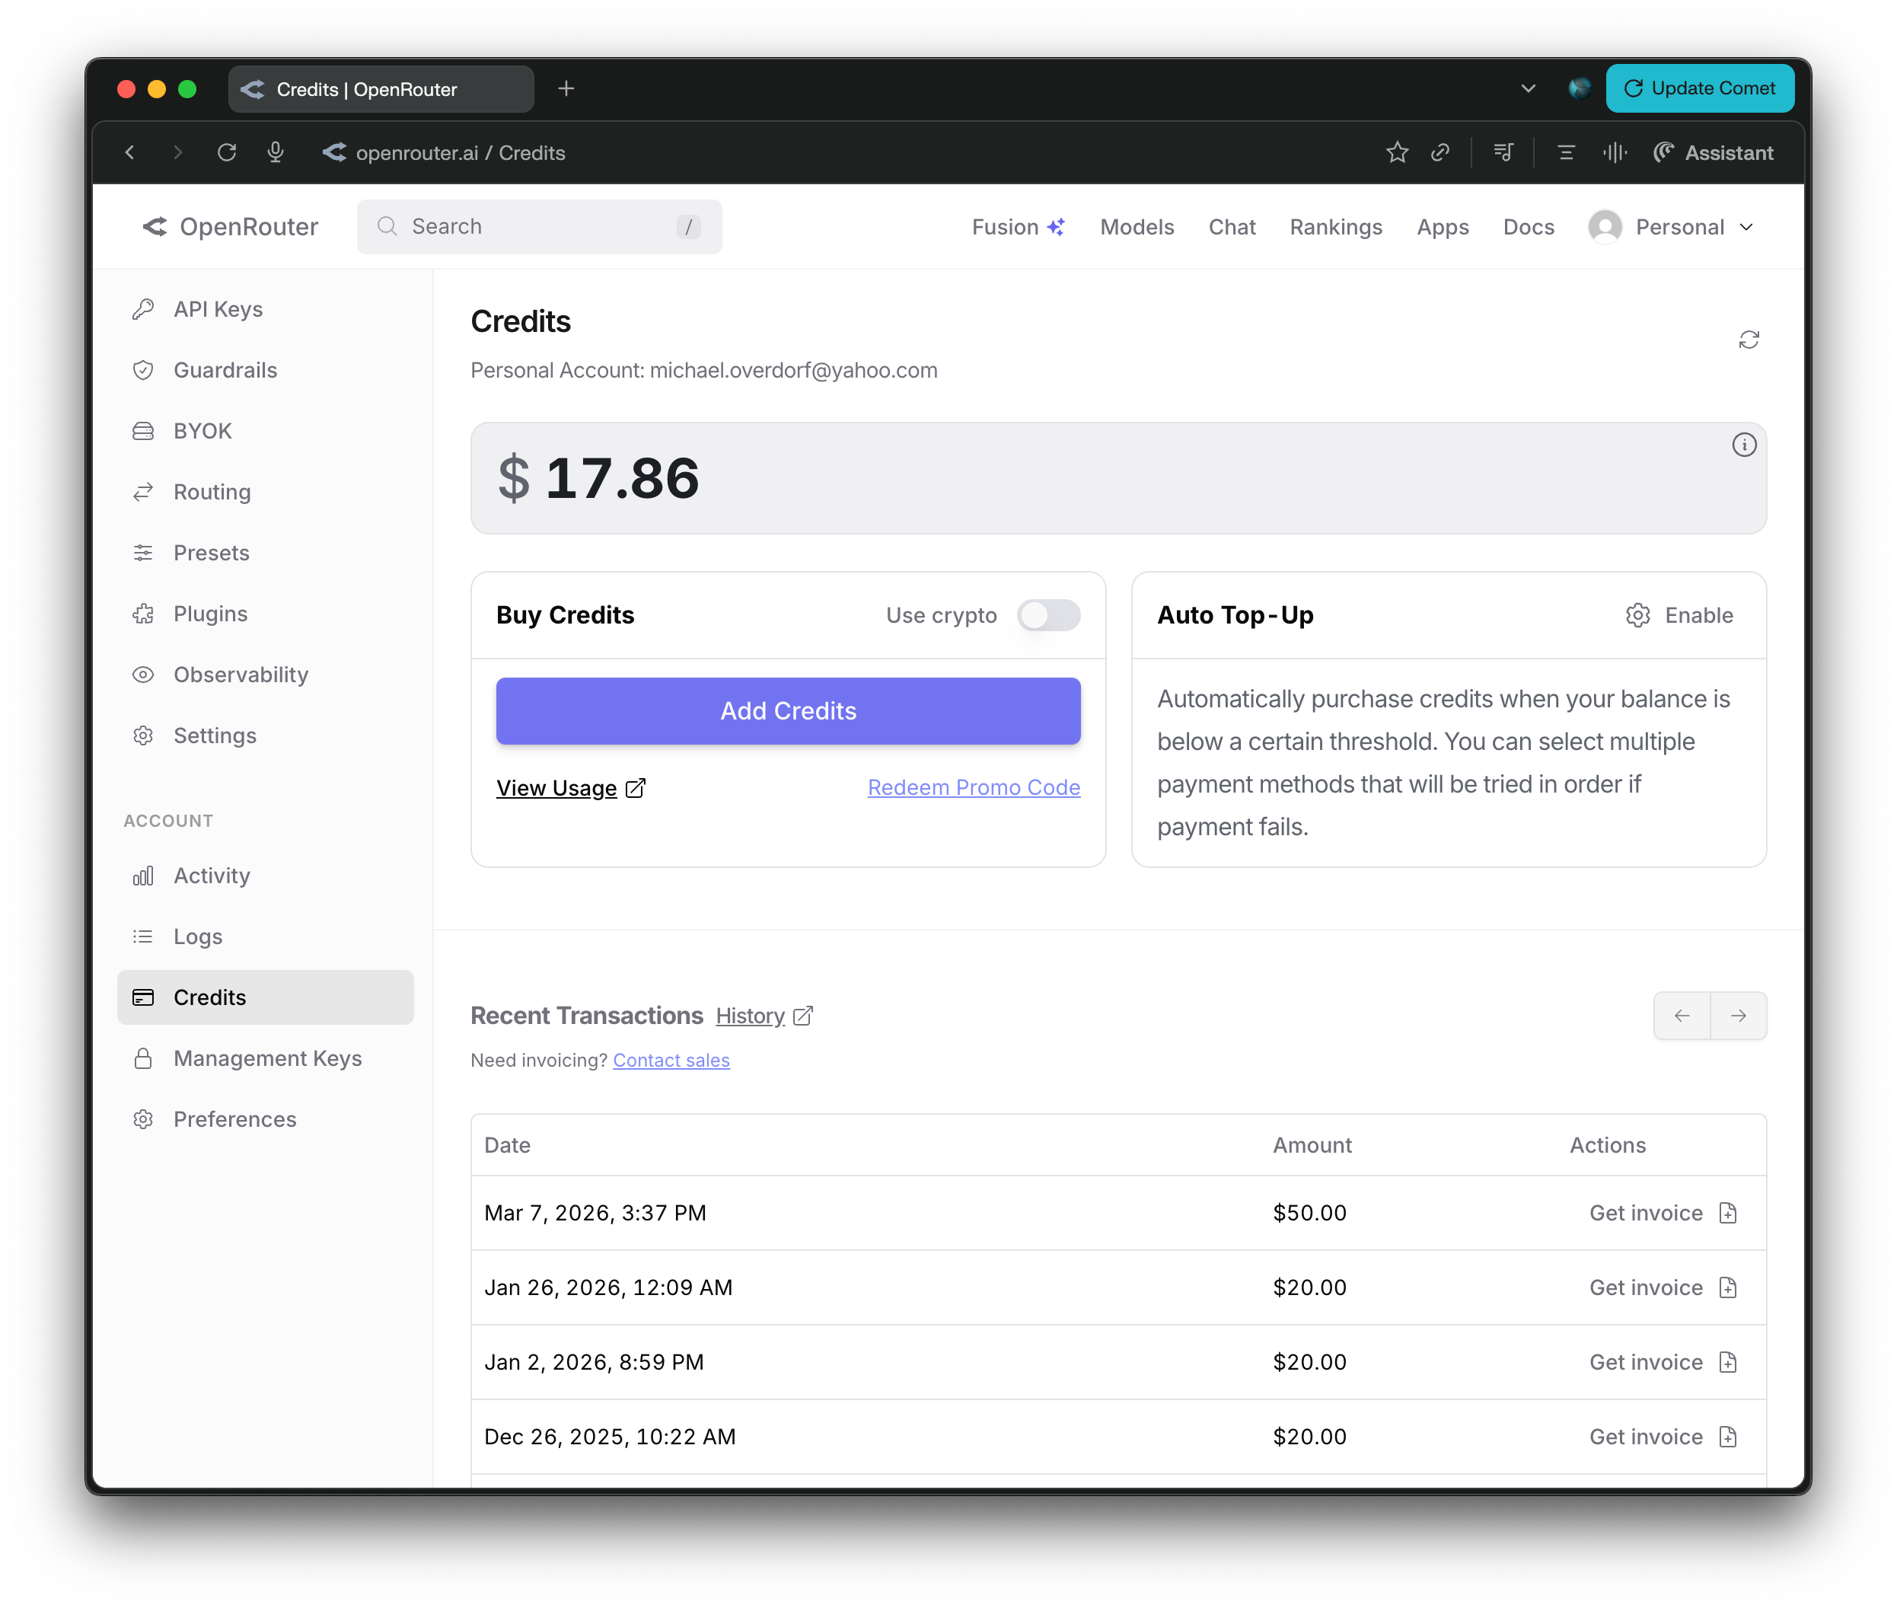Click the $17.86 balance amount
The width and height of the screenshot is (1897, 1608).
pos(598,477)
